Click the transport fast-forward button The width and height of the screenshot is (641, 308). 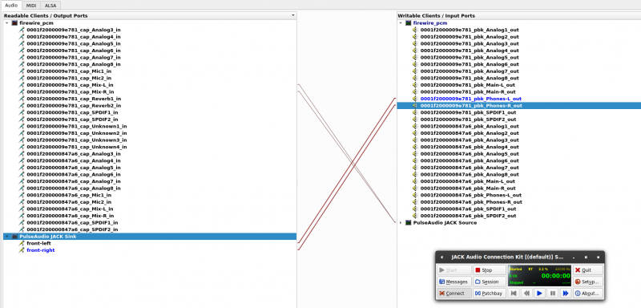pyautogui.click(x=566, y=294)
